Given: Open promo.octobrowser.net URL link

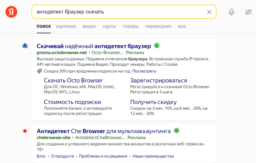Looking at the screenshot, I should click(62, 52).
